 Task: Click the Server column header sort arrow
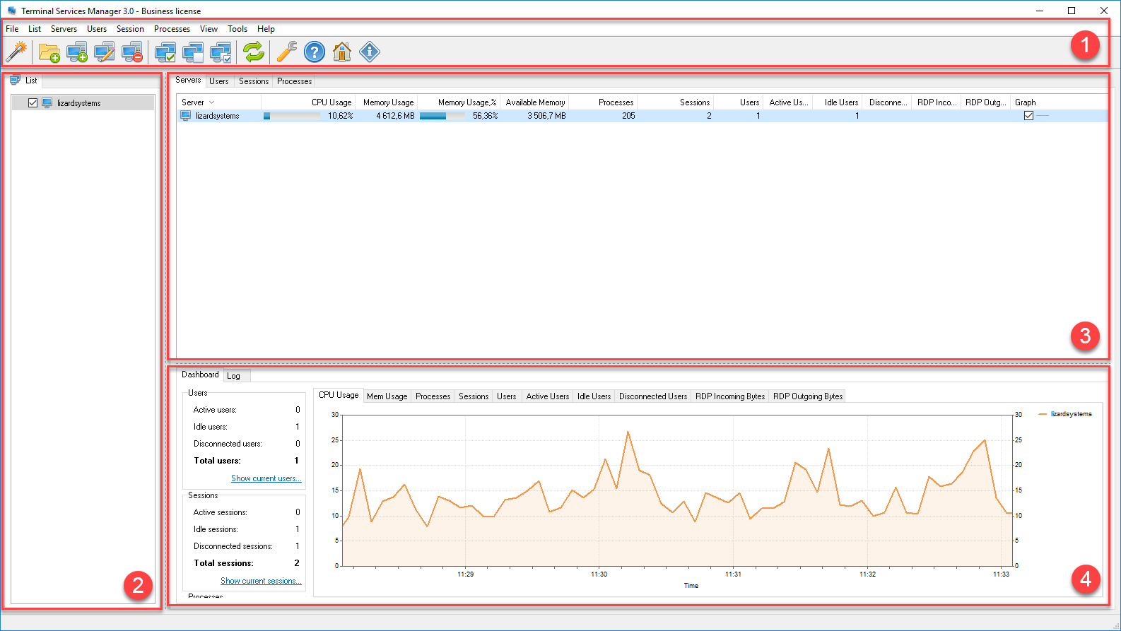click(x=211, y=102)
